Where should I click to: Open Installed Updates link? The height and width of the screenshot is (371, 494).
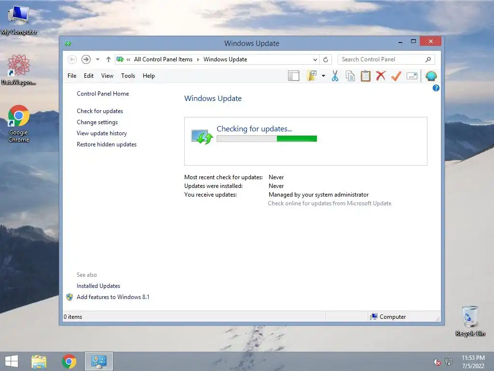point(98,286)
